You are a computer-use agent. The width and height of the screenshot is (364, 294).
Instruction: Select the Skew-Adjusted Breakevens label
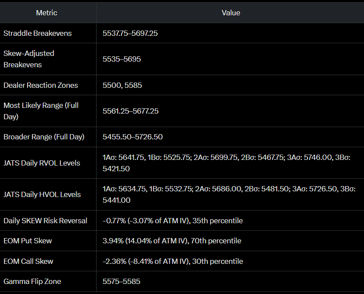(29, 59)
